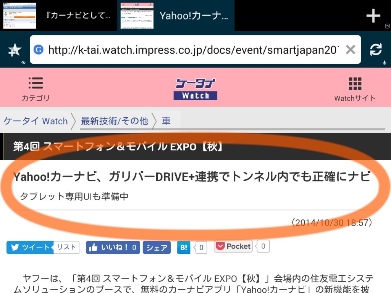This screenshot has width=391, height=293.
Task: Click the Pocket count bubble
Action: click(263, 246)
